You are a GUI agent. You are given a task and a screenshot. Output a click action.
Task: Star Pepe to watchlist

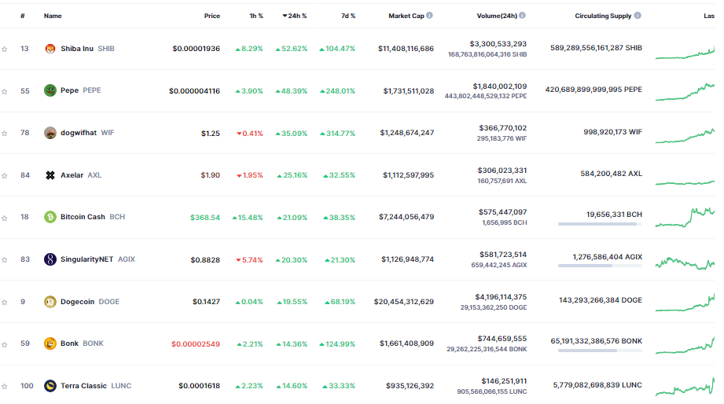click(5, 91)
